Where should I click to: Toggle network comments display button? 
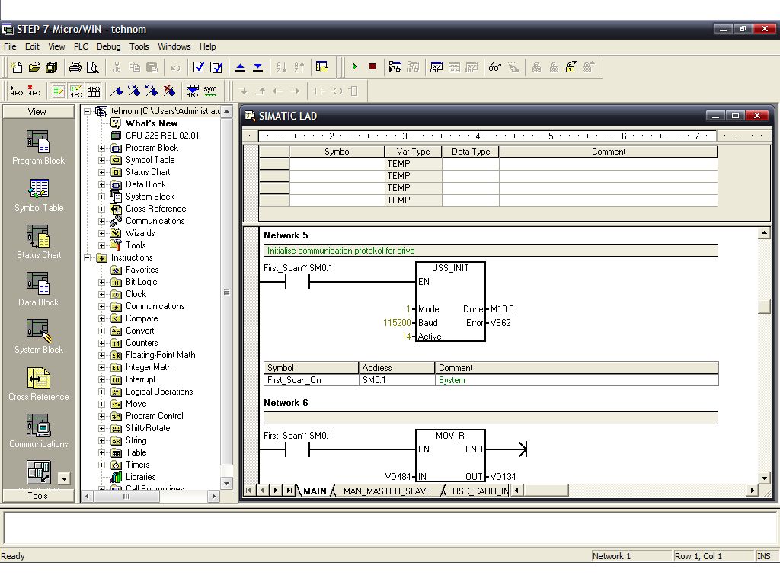[75, 91]
